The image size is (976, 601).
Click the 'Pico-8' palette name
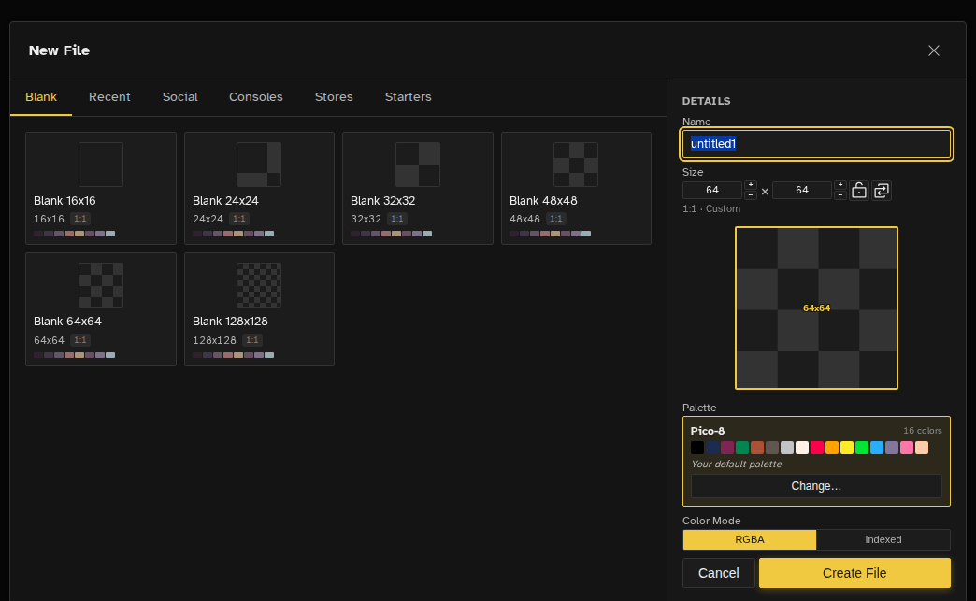(707, 431)
